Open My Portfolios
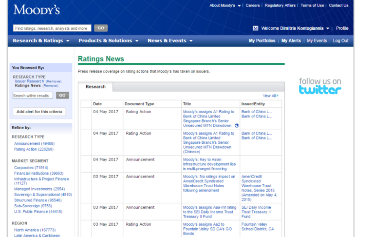Image resolution: width=374 pixels, height=237 pixels. tap(262, 40)
